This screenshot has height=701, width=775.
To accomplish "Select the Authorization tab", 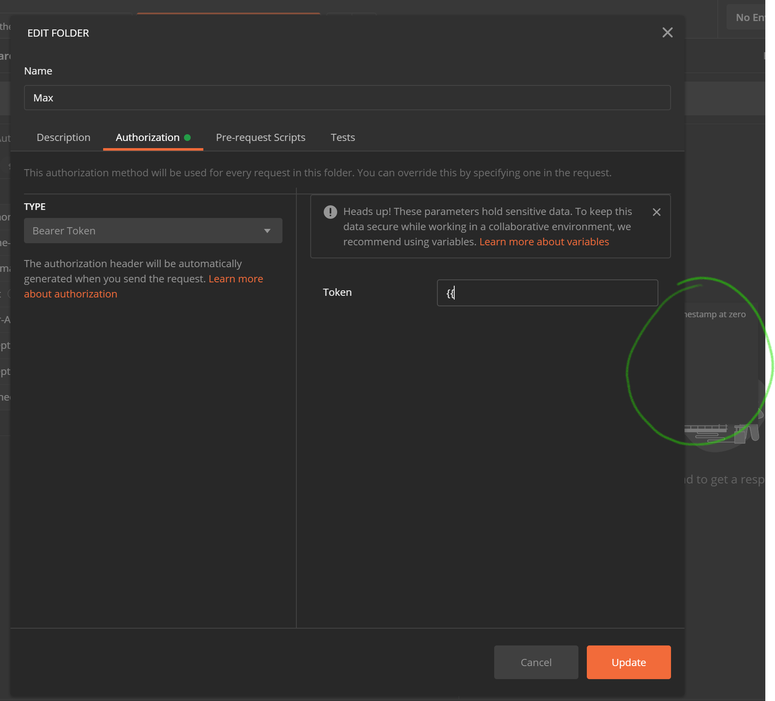I will 148,137.
